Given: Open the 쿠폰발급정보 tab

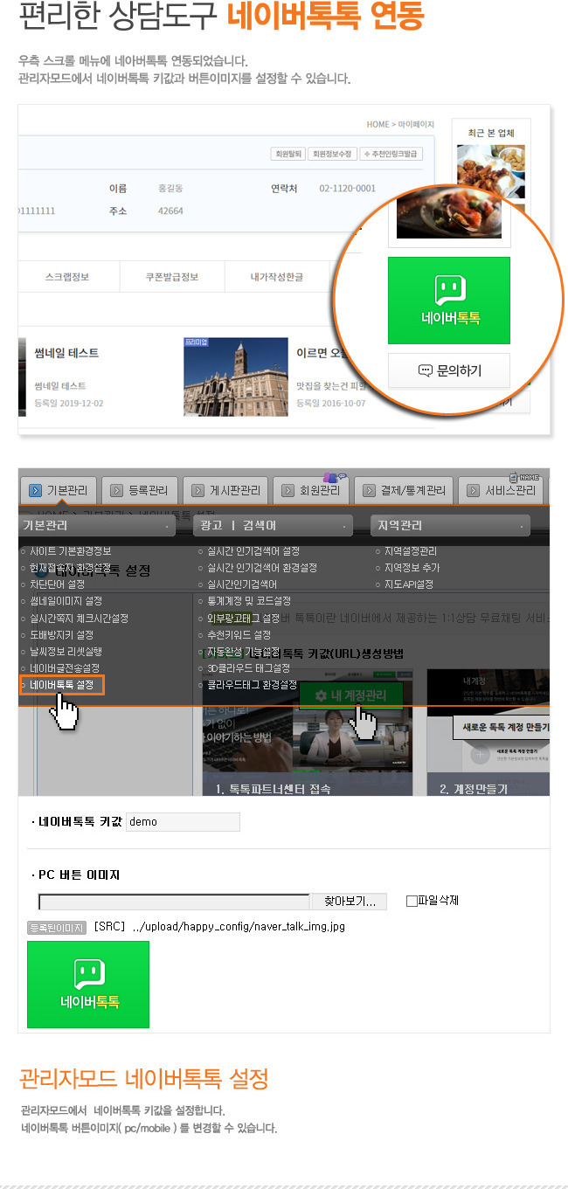Looking at the screenshot, I should [x=172, y=277].
